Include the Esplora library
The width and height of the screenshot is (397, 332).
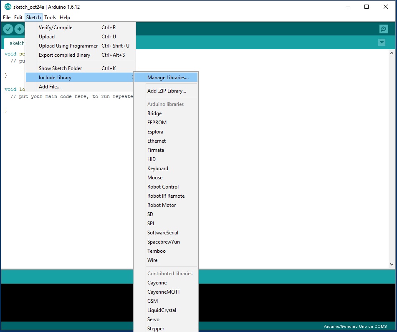tap(166, 131)
